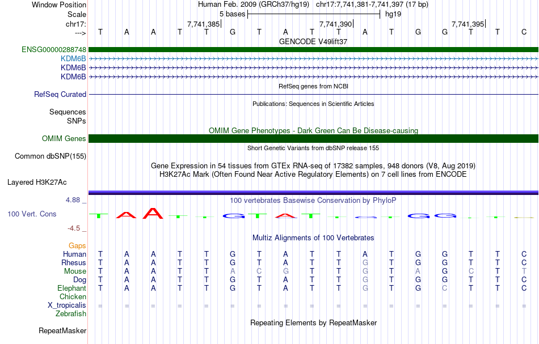Image resolution: width=539 pixels, height=344 pixels.
Task: Click the ---> strand direction arrow
Action: click(81, 33)
